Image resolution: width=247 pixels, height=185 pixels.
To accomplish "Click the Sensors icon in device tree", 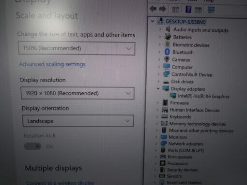I will 162,176.
